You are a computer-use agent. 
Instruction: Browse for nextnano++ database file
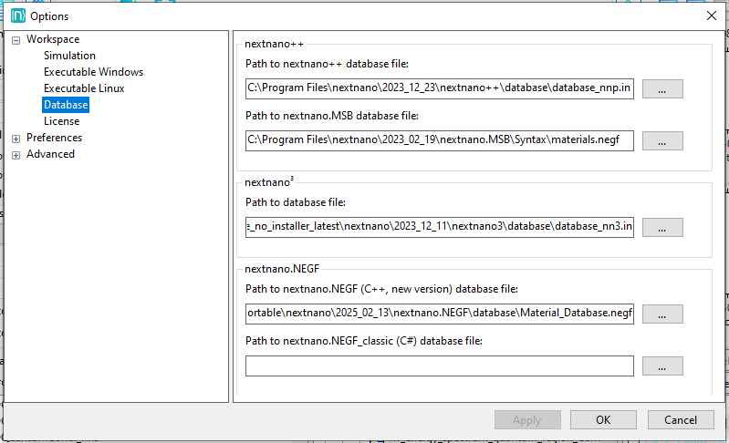[x=662, y=89]
